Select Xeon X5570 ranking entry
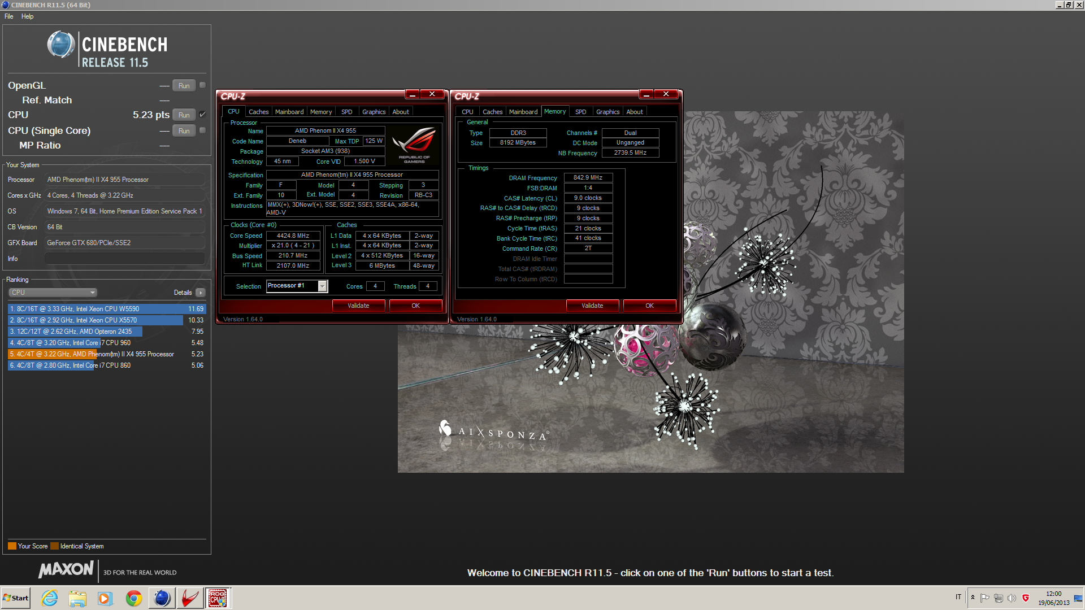The height and width of the screenshot is (610, 1085). click(107, 320)
